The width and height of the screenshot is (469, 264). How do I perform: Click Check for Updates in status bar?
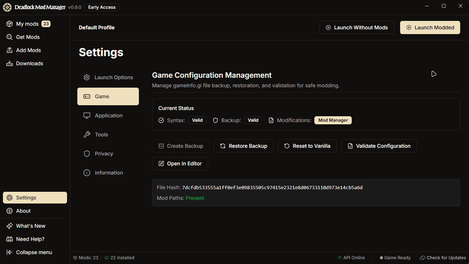click(443, 258)
